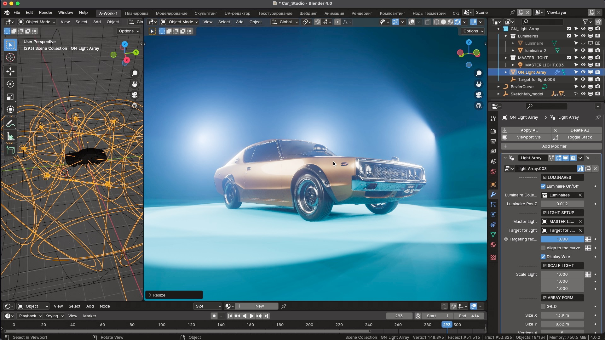
Task: Open the Modifiers properties tab (wrench)
Action: pos(493,194)
